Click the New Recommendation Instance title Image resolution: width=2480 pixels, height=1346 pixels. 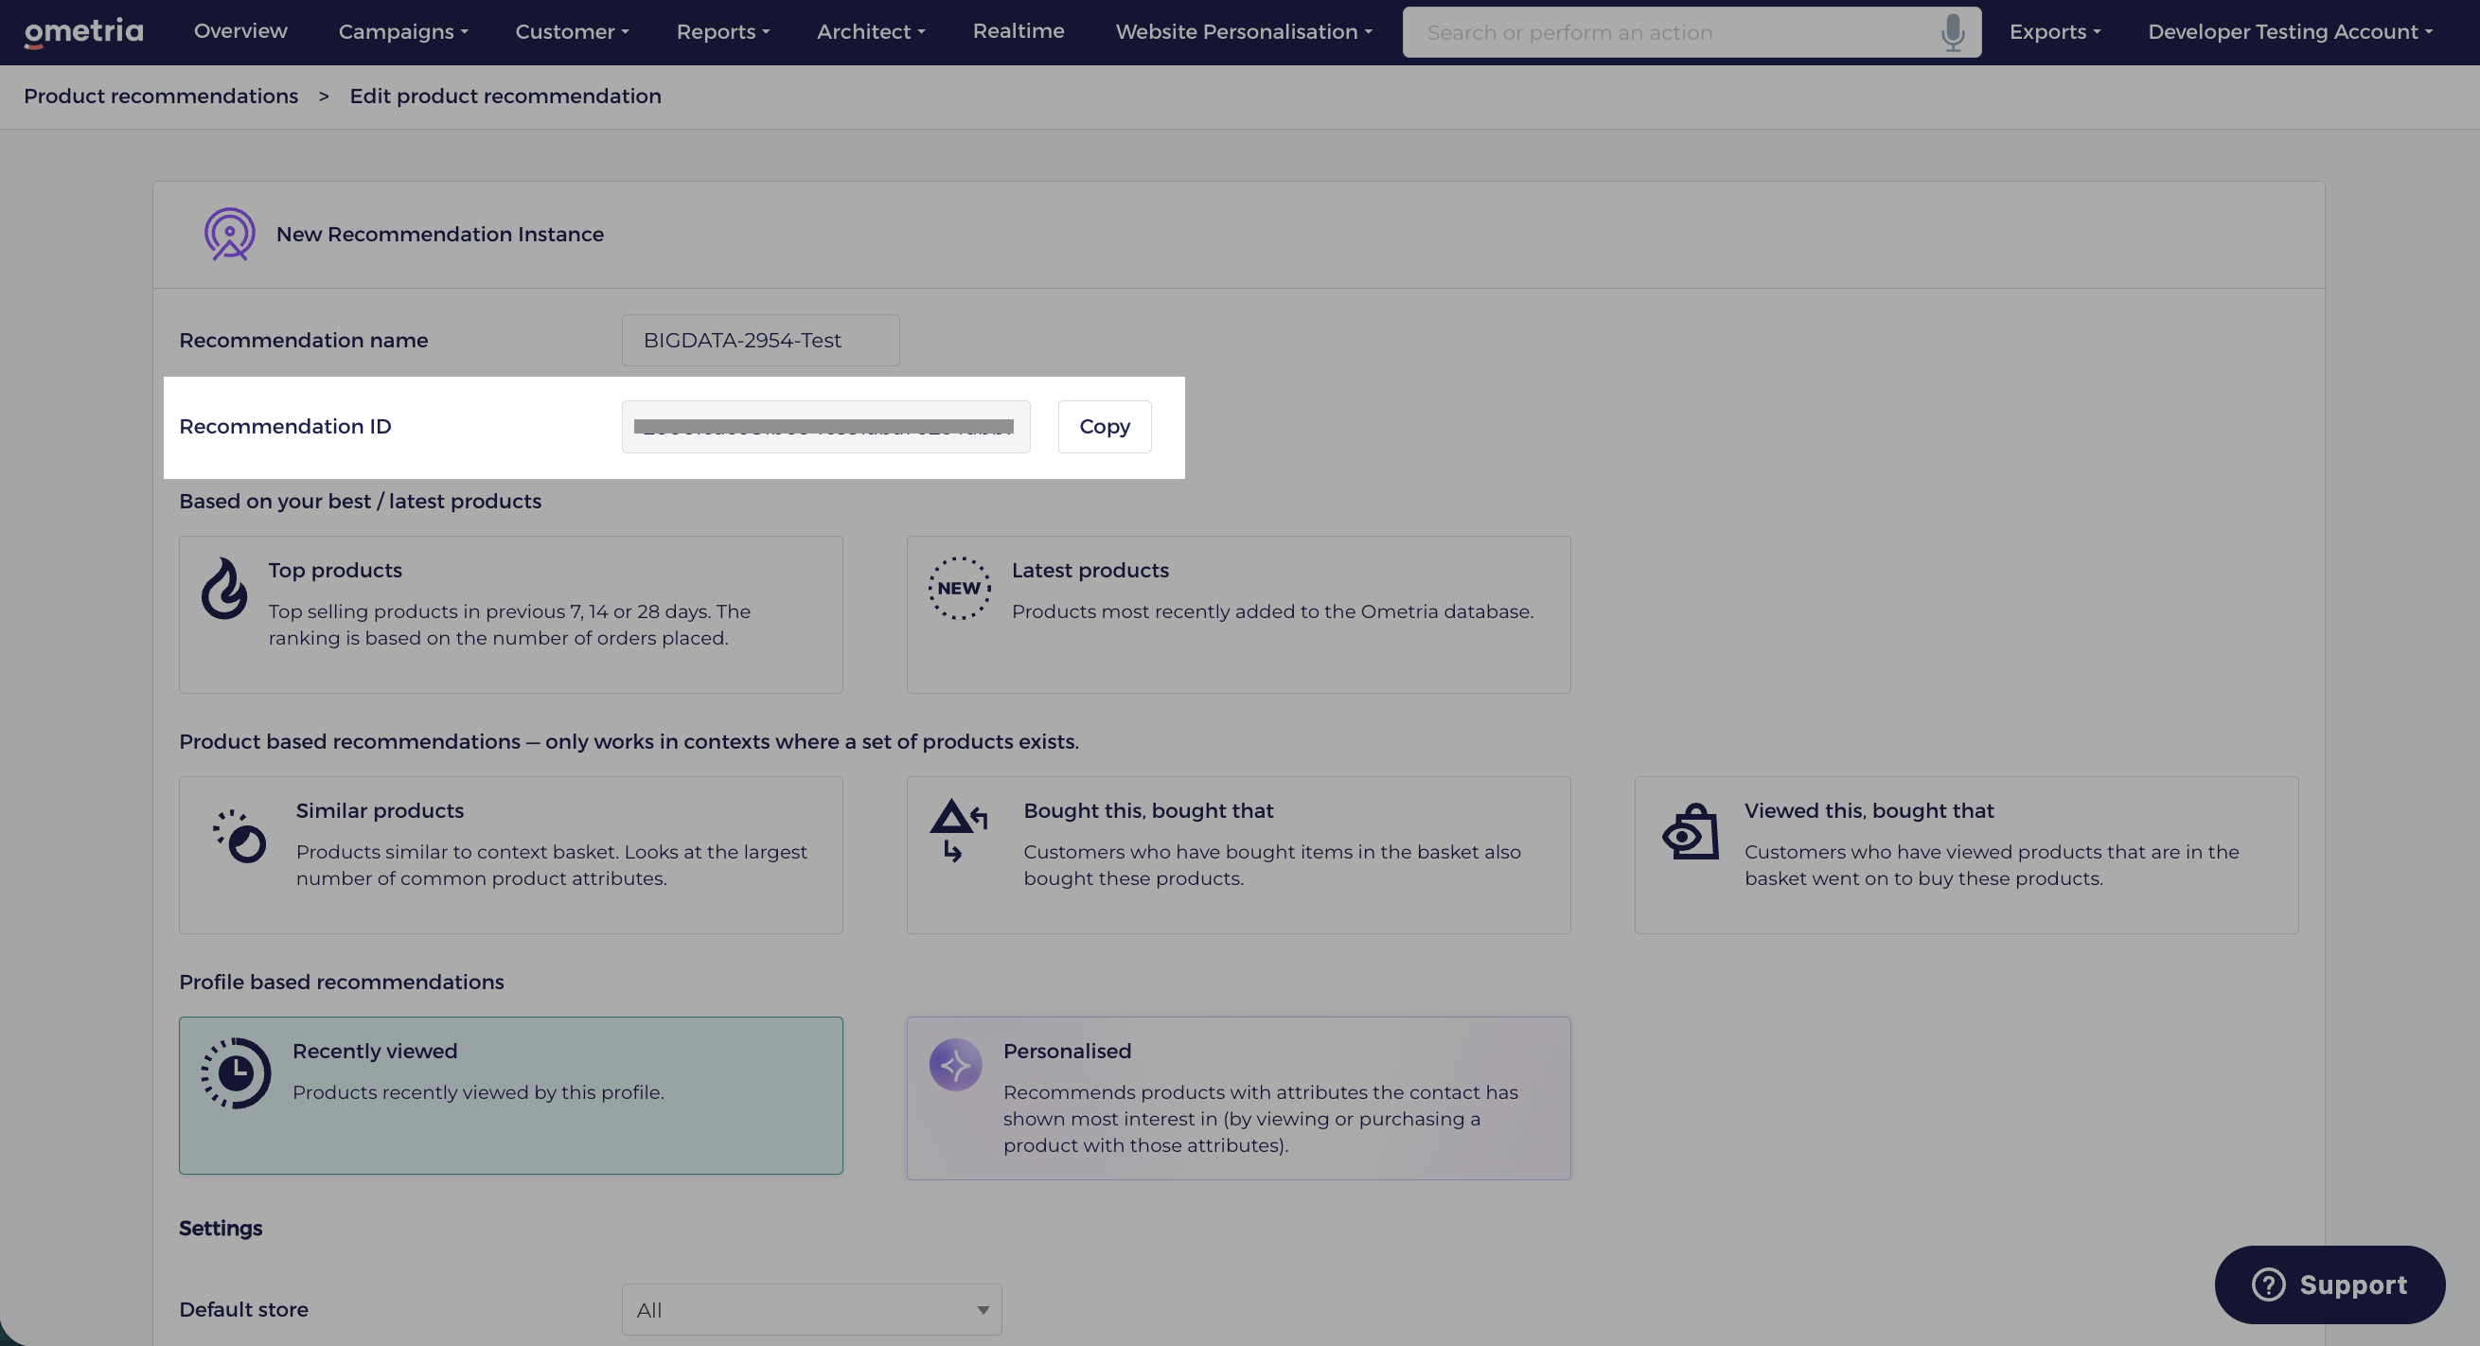440,234
